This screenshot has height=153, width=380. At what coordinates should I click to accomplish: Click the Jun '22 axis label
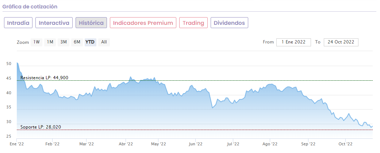pyautogui.click(x=196, y=144)
